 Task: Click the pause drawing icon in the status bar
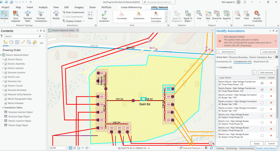(206, 148)
